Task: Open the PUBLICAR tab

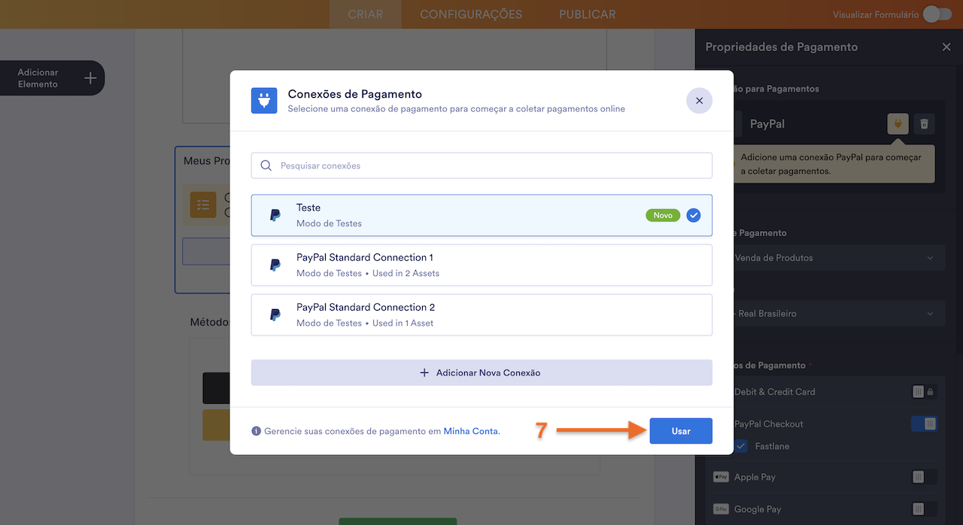Action: coord(587,14)
